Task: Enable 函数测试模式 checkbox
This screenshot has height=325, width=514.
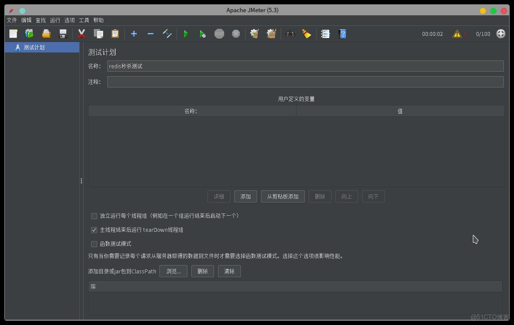Action: [94, 244]
